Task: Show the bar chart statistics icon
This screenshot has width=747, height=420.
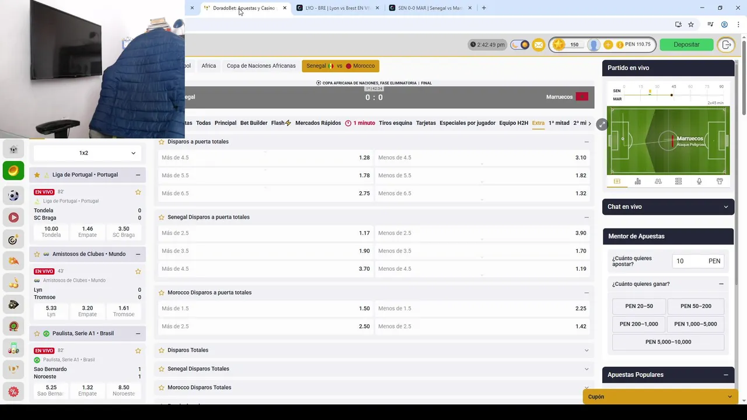Action: pos(637,181)
